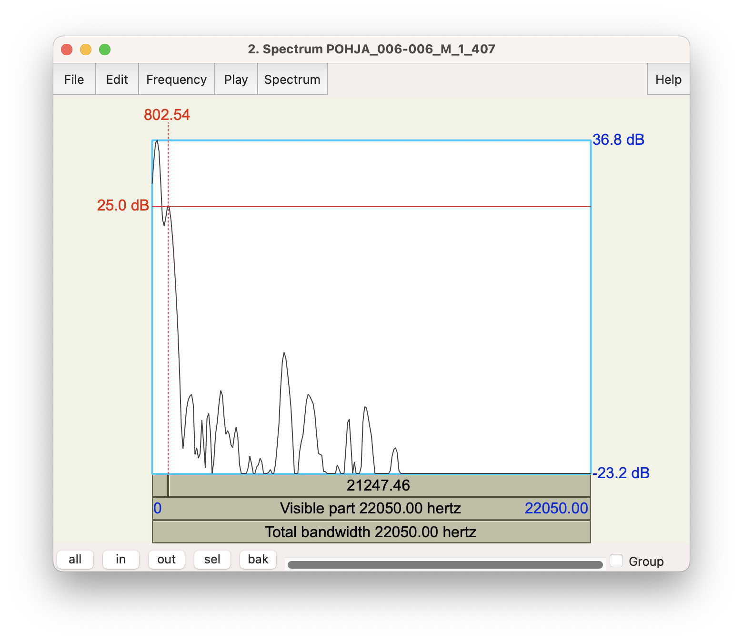Open the Frequency menu
Image resolution: width=743 pixels, height=642 pixels.
click(x=177, y=80)
